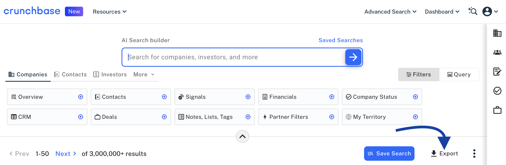The image size is (506, 165).
Task: Open the briefcase icon in right sidebar
Action: click(497, 110)
